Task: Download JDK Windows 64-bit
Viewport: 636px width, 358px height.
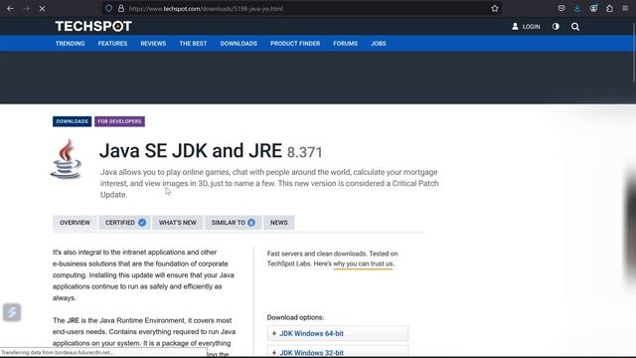Action: (x=338, y=333)
